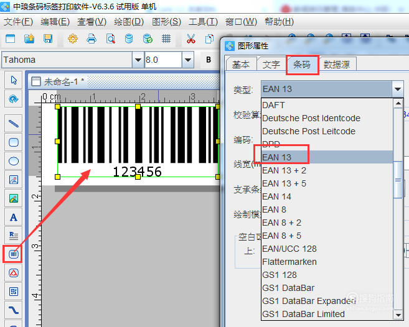Select the barcode drawing tool

pos(14,254)
